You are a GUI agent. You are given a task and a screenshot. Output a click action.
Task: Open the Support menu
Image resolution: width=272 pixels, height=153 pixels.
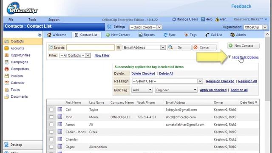pyautogui.click(x=54, y=20)
